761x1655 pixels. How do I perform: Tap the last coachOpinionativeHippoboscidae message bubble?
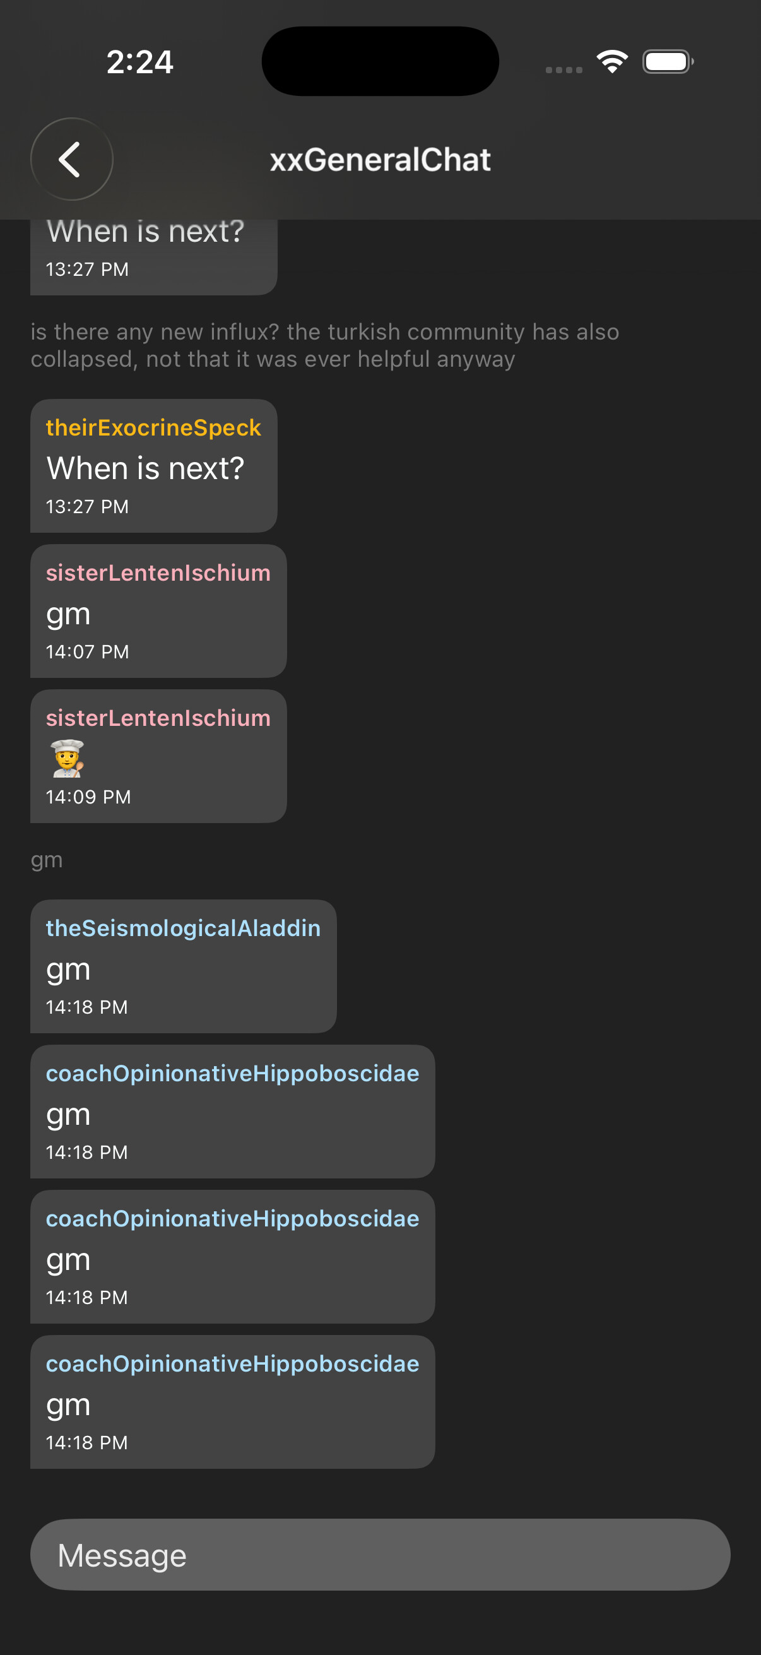232,1402
